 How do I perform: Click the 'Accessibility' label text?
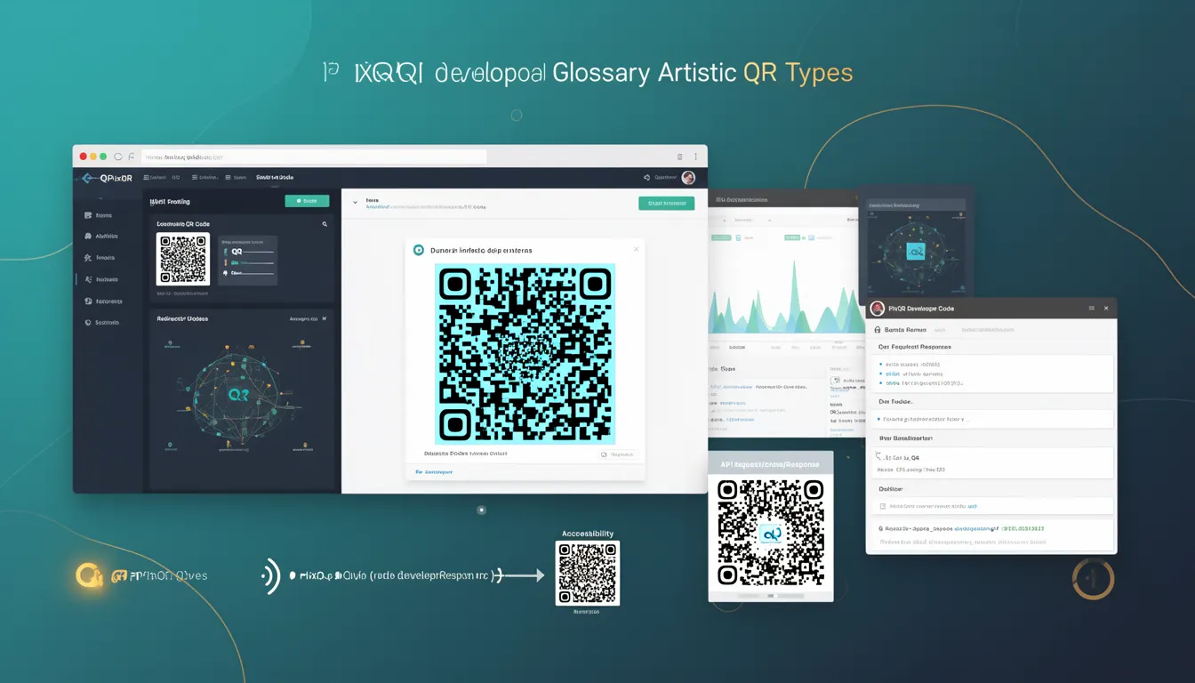pyautogui.click(x=587, y=534)
